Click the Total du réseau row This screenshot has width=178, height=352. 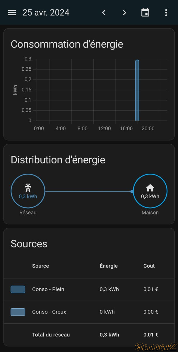[89, 335]
